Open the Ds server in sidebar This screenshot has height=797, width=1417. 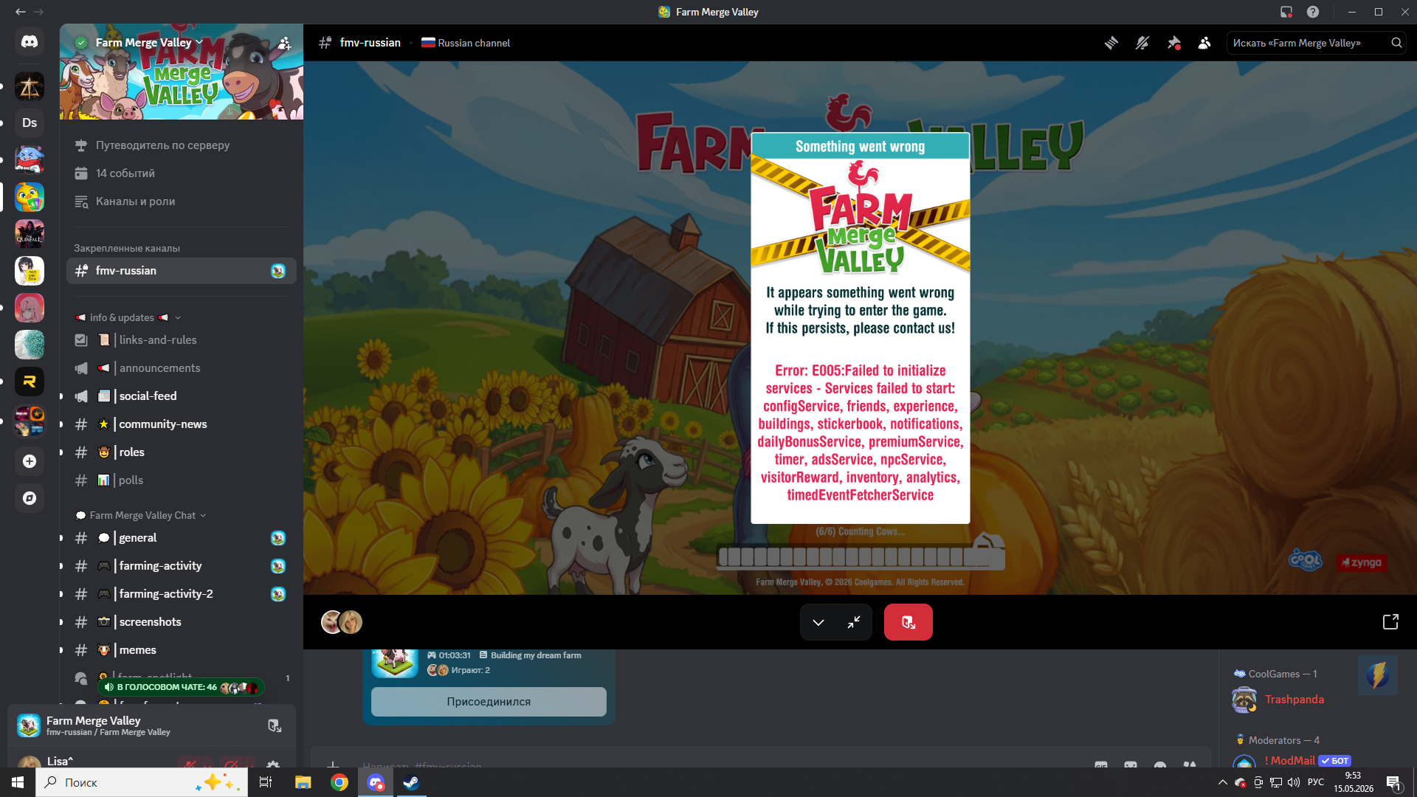click(x=30, y=123)
